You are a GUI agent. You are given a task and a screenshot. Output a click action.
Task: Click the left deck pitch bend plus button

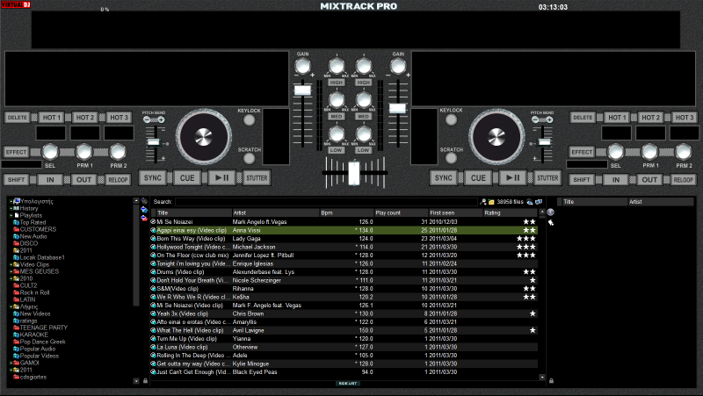(x=161, y=119)
